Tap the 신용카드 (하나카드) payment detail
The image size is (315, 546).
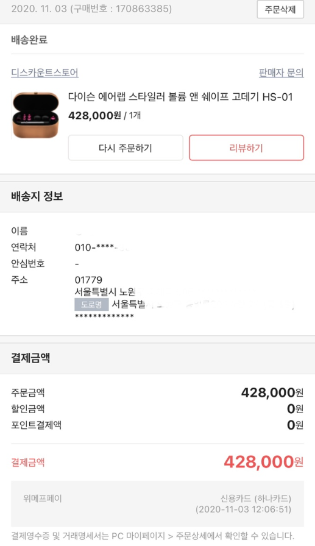pyautogui.click(x=256, y=498)
